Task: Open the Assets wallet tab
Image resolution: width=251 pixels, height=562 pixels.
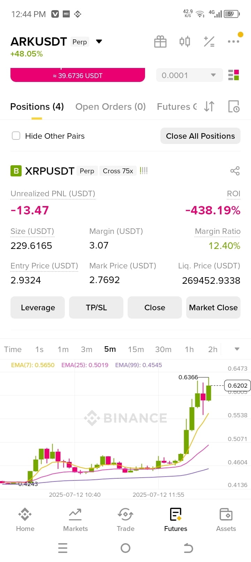Action: click(x=226, y=520)
